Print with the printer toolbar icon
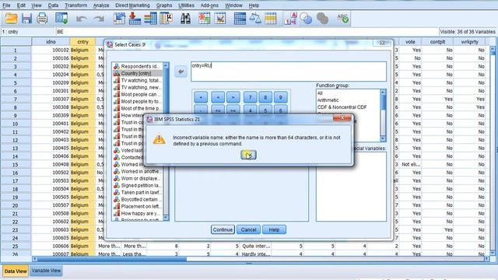 42,19
